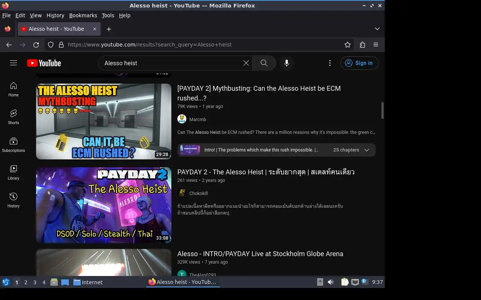Play the Stockholm Globe Arena thumbnail
The height and width of the screenshot is (300, 481).
pos(104,262)
